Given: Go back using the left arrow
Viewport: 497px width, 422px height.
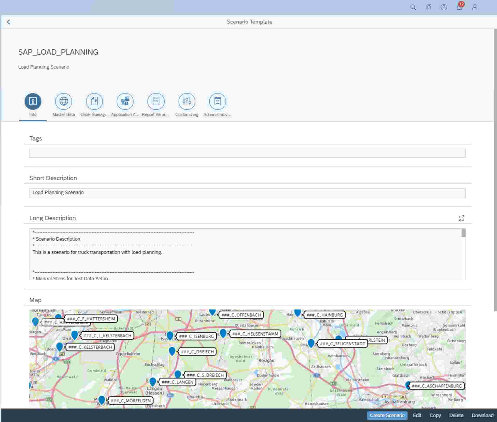Looking at the screenshot, I should [x=9, y=22].
